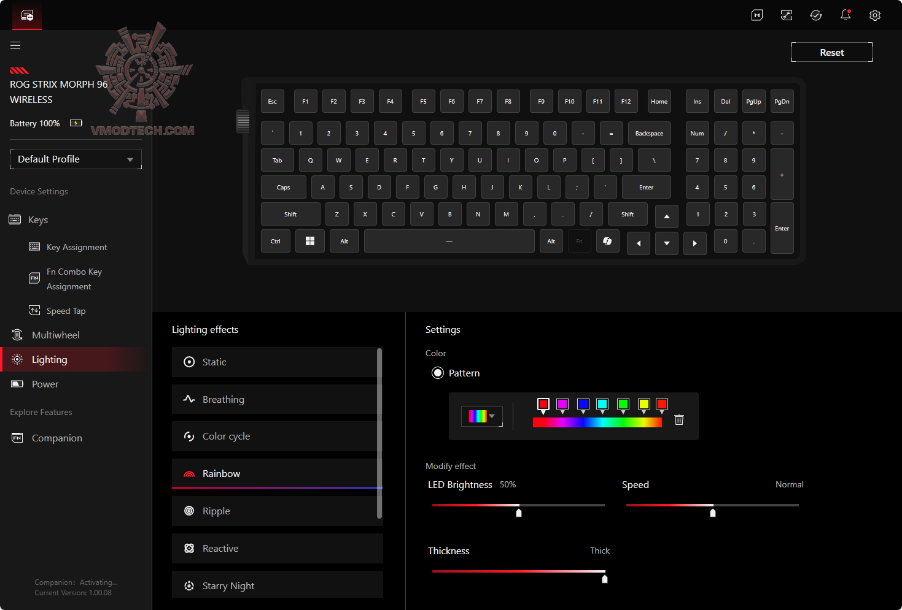Select the keyboard device tab icon

27,15
